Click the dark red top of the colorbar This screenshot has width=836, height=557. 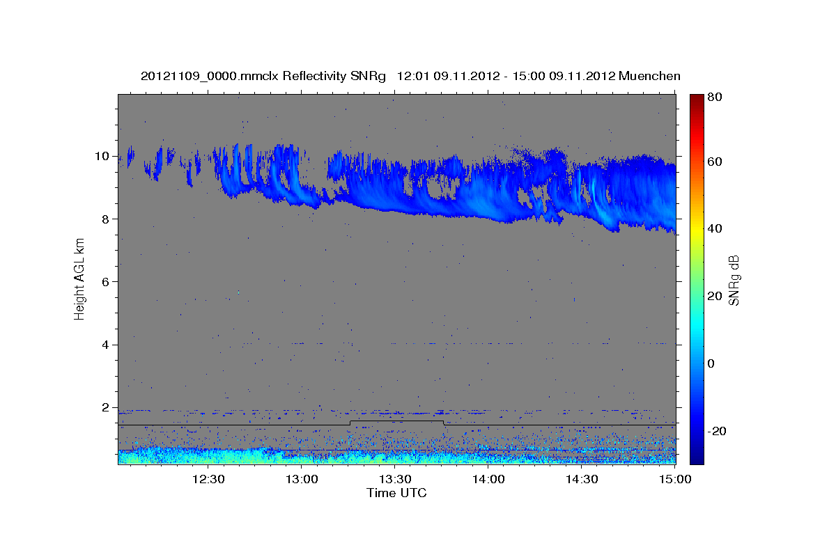tap(697, 102)
